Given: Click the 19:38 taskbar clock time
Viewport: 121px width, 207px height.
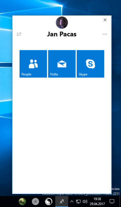Looking at the screenshot, I should [97, 199].
